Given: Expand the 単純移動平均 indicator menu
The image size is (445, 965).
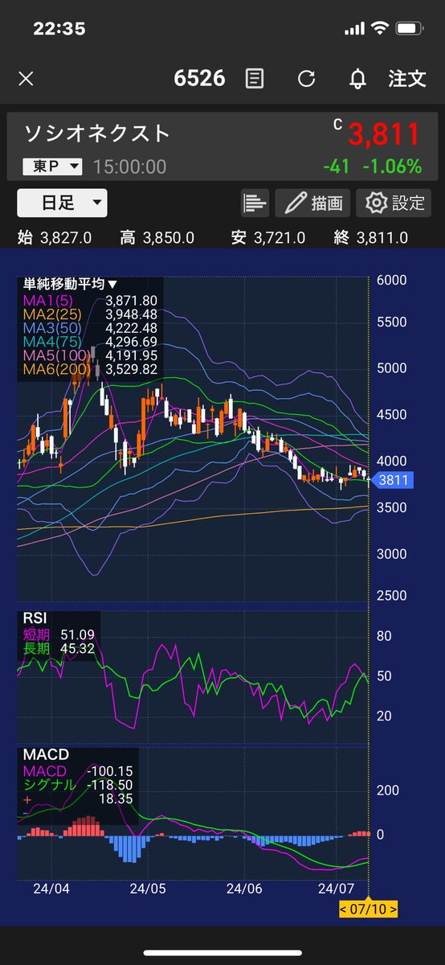Looking at the screenshot, I should pos(70,284).
